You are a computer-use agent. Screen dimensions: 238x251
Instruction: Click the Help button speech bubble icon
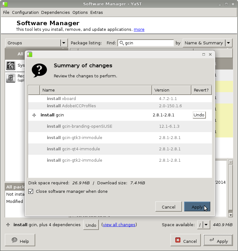[x=14, y=240]
